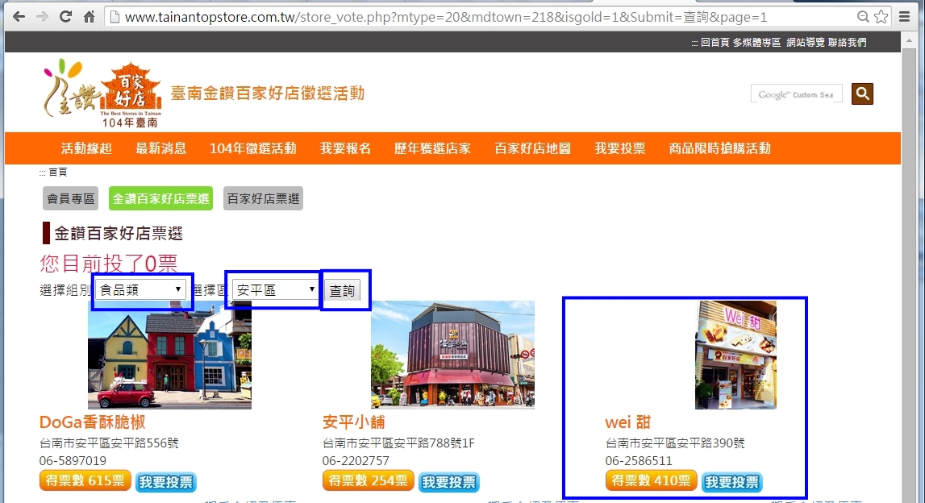Expand the 食品類 category dropdown
The height and width of the screenshot is (503, 925).
(x=141, y=290)
